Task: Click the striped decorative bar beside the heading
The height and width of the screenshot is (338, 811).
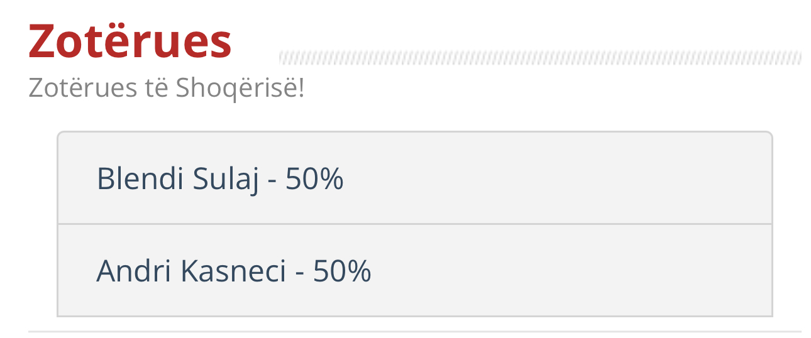Action: coord(540,58)
